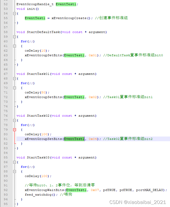The image size is (170, 207).
Task: Click the 0x07 mask on line 92
Action: coord(95,190)
